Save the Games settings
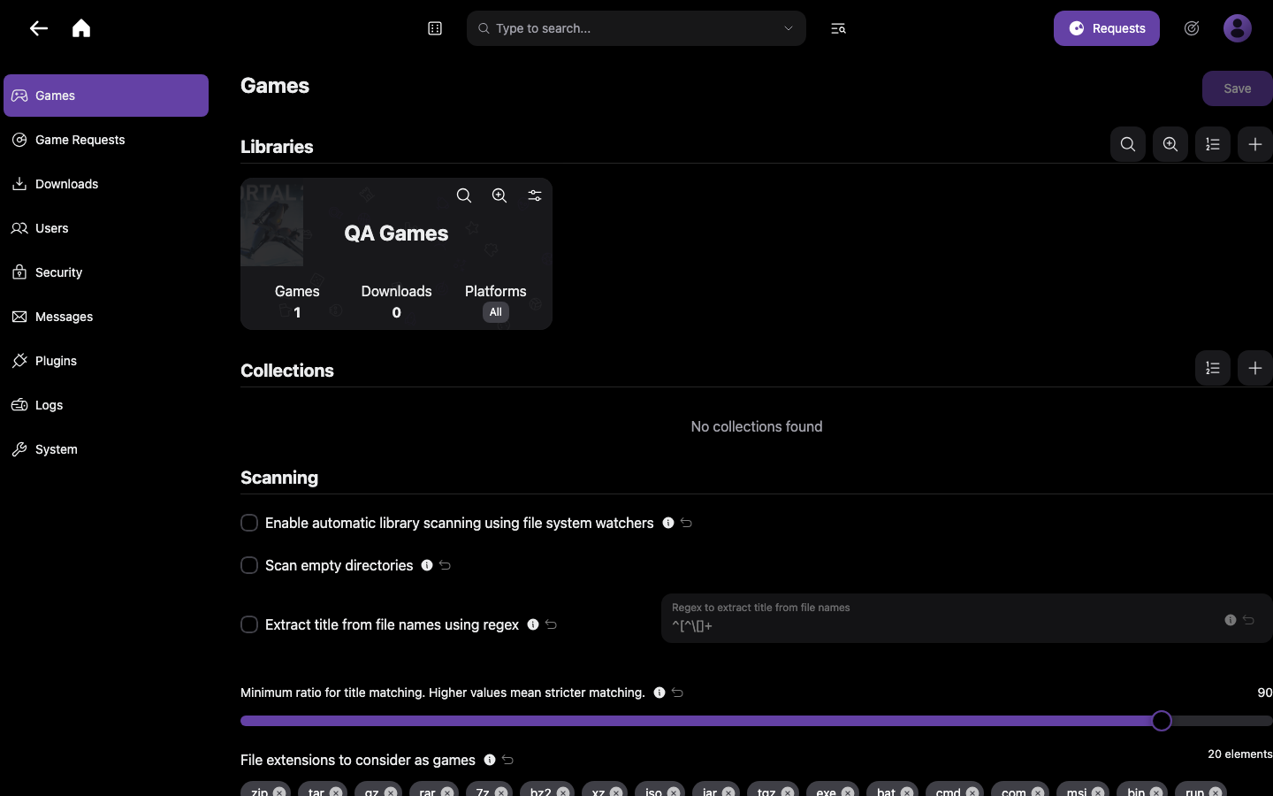Screen dimensions: 1273x796 (1238, 88)
